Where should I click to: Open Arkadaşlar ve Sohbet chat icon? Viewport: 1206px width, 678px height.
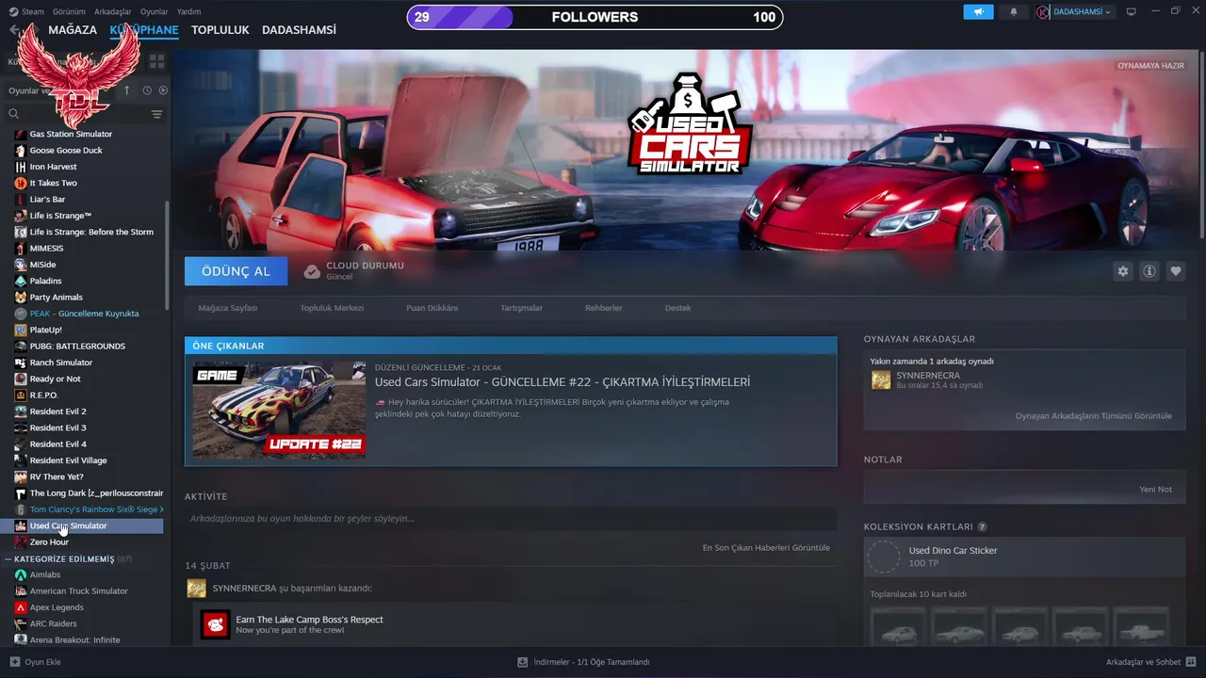pyautogui.click(x=1191, y=662)
